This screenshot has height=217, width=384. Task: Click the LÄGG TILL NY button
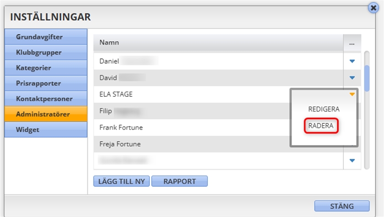tap(121, 181)
